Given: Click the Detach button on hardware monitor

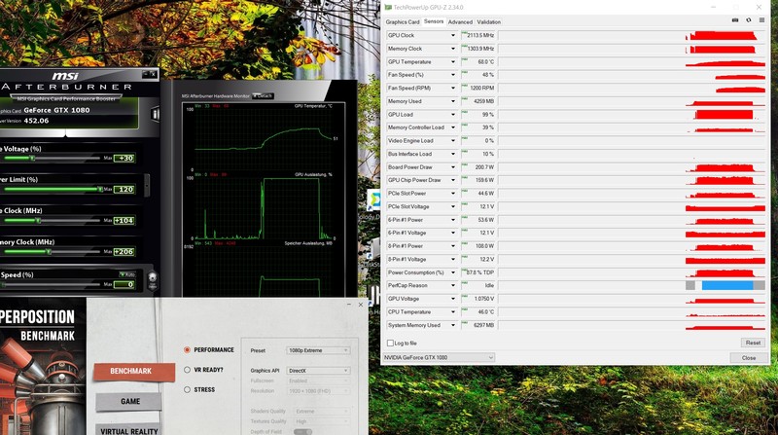Looking at the screenshot, I should 263,95.
